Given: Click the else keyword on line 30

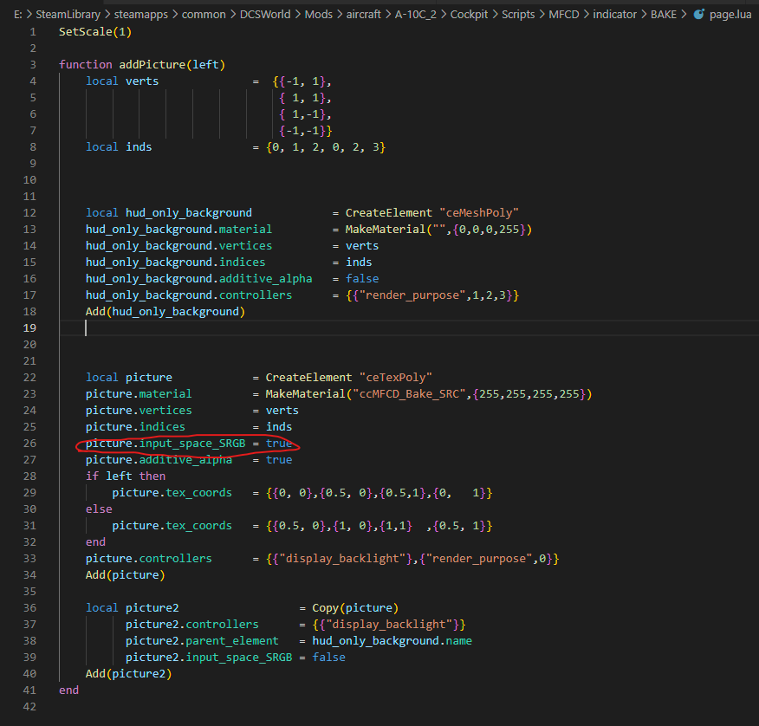Looking at the screenshot, I should click(99, 509).
